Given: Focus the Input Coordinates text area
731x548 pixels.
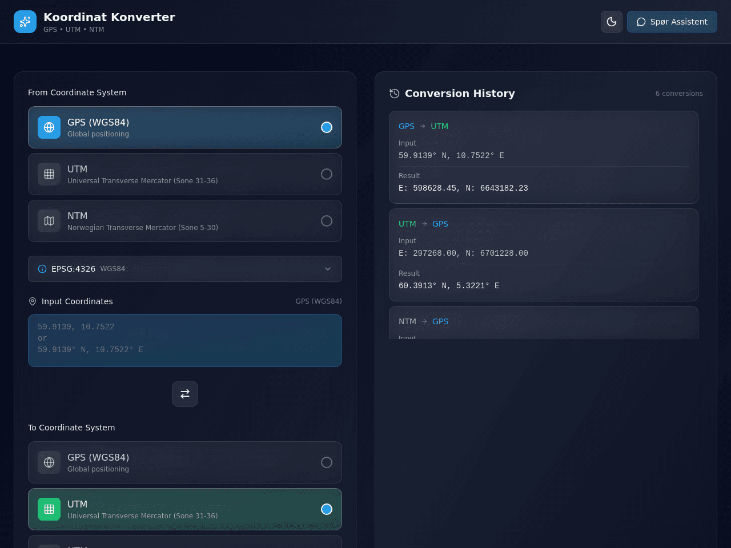Looking at the screenshot, I should [185, 340].
